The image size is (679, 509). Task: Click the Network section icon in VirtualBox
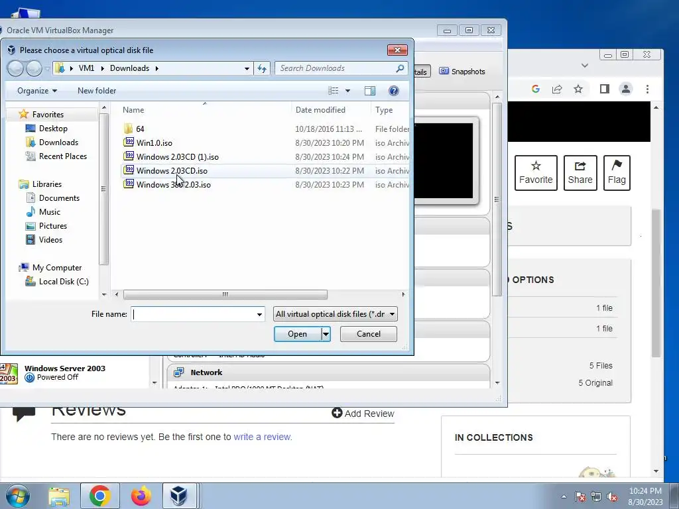point(178,372)
